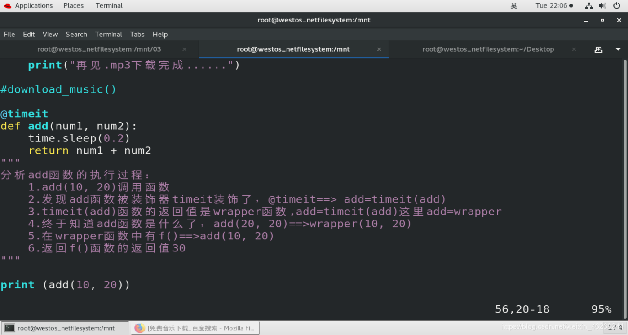Minimize the terminal window
The image size is (628, 335).
click(586, 20)
